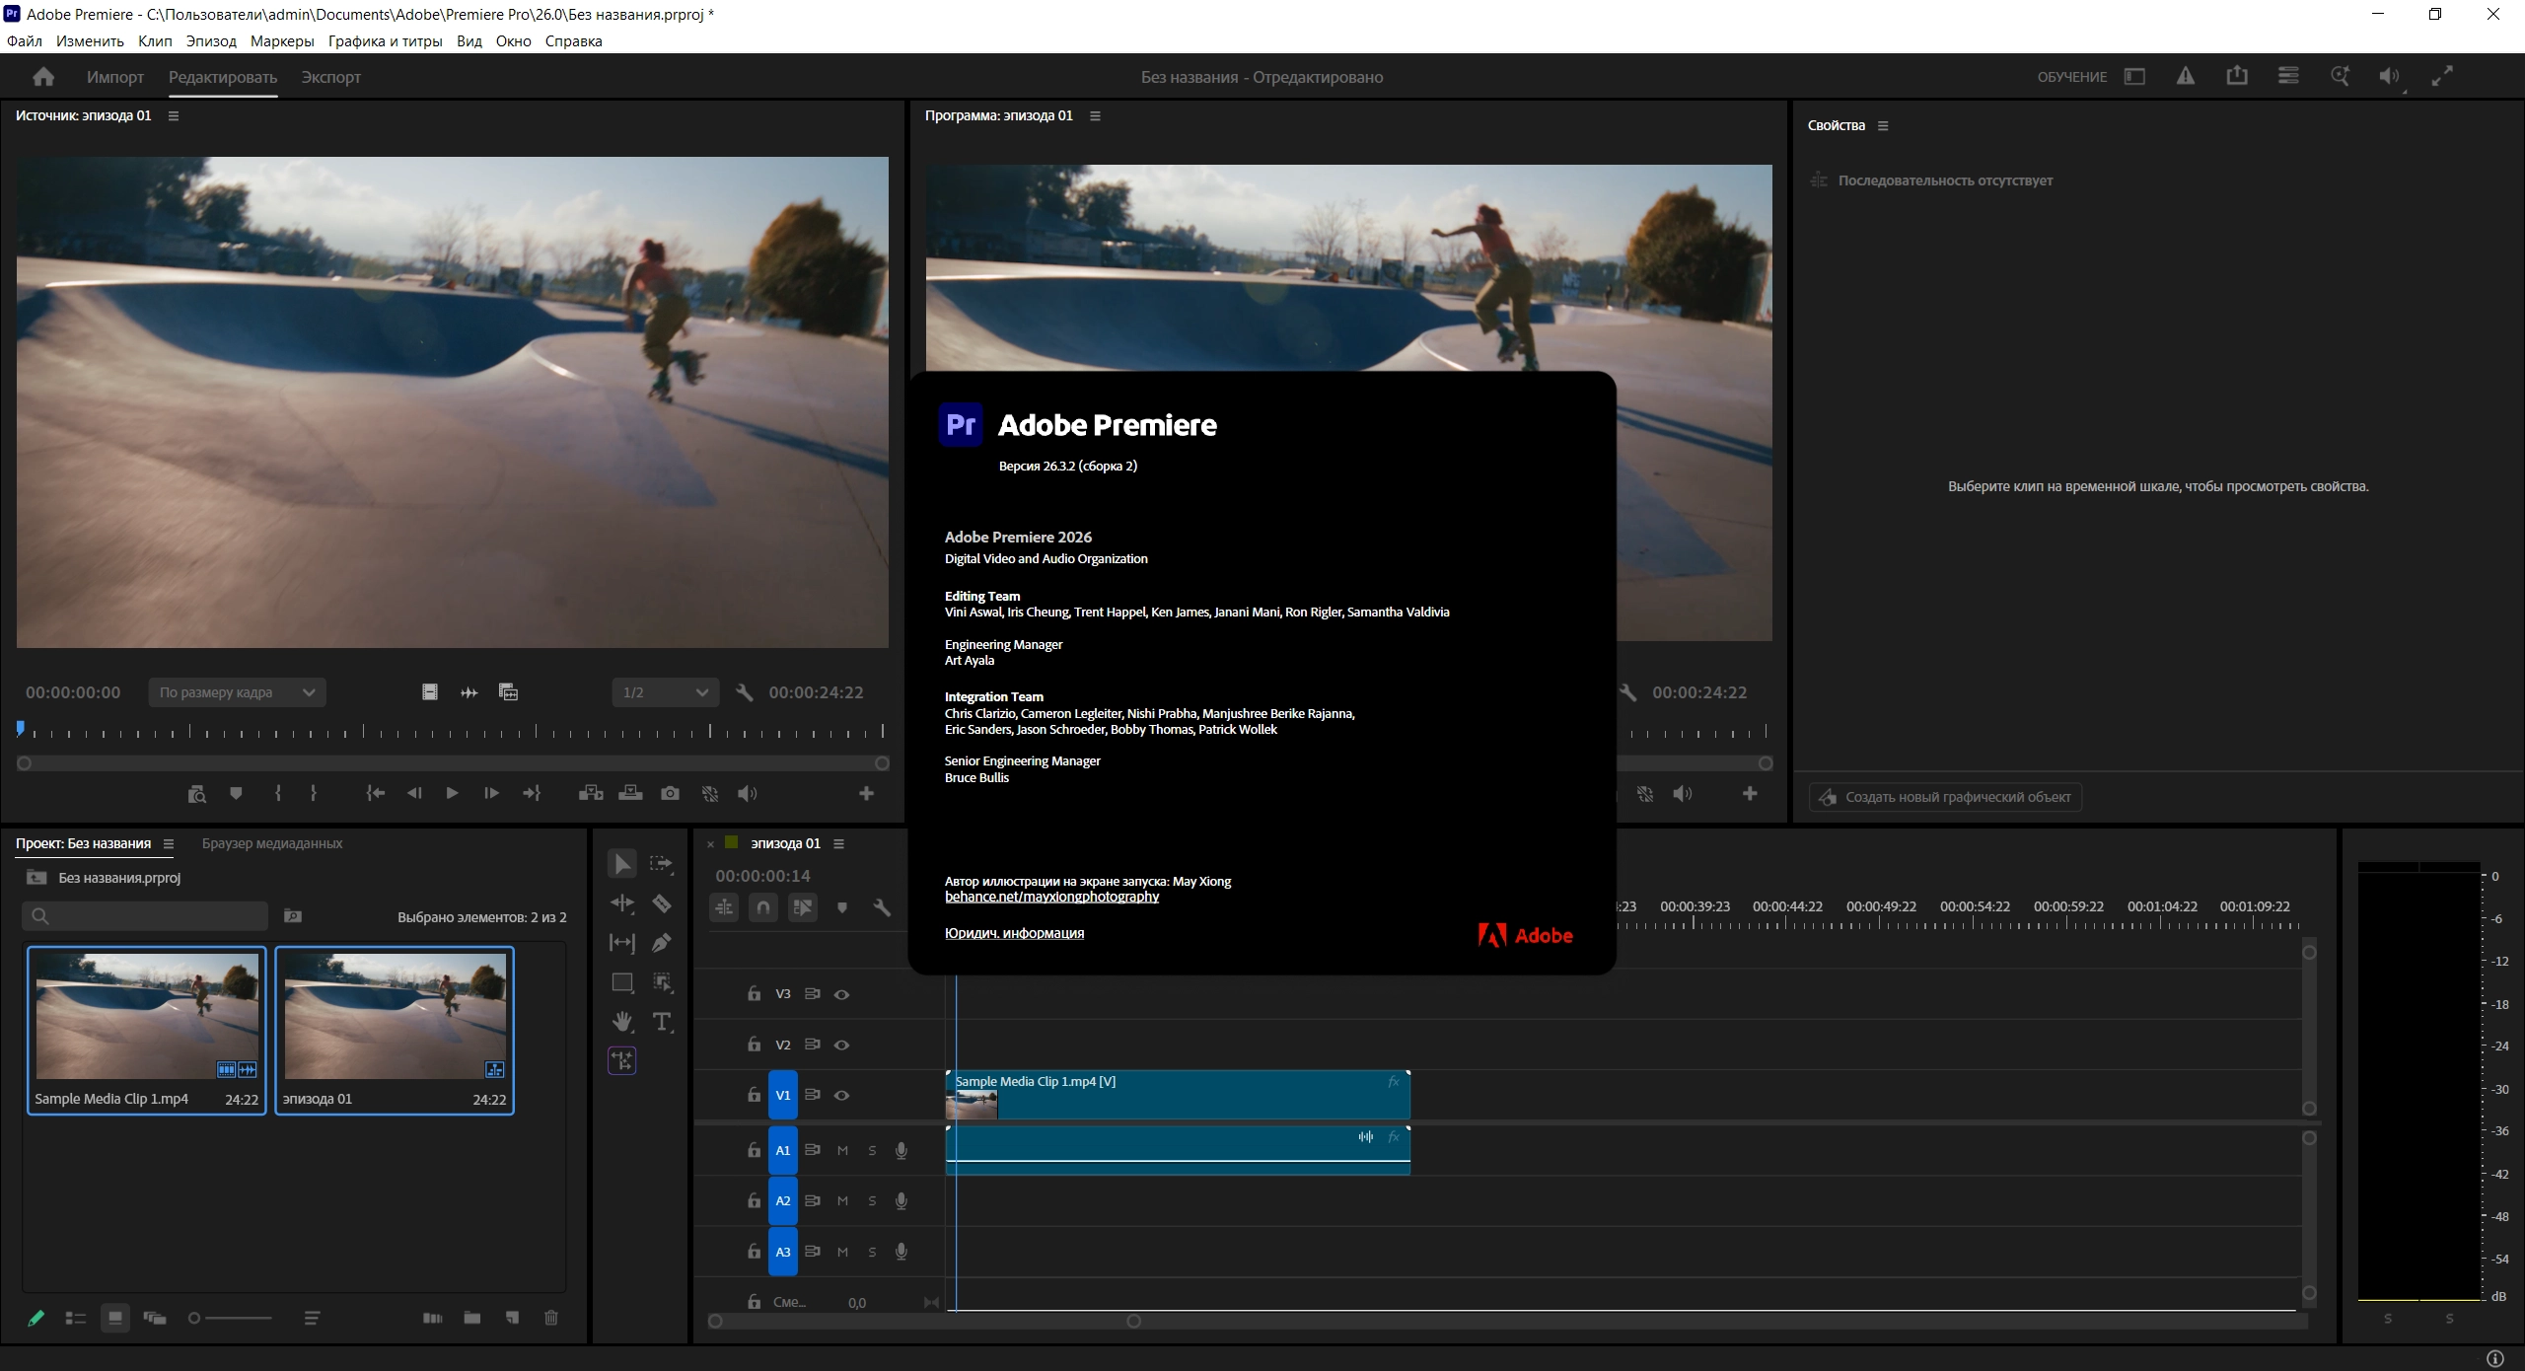Open Project panel hamburger menu
2525x1371 pixels.
169,843
